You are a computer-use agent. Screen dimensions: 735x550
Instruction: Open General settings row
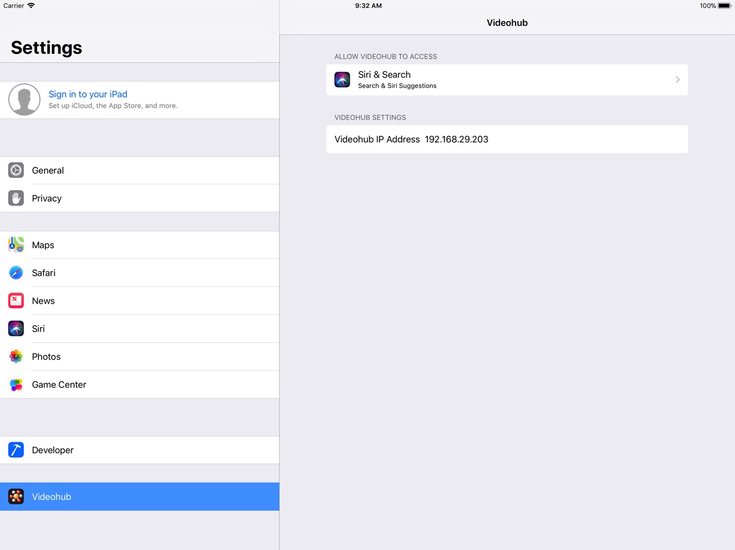(139, 170)
